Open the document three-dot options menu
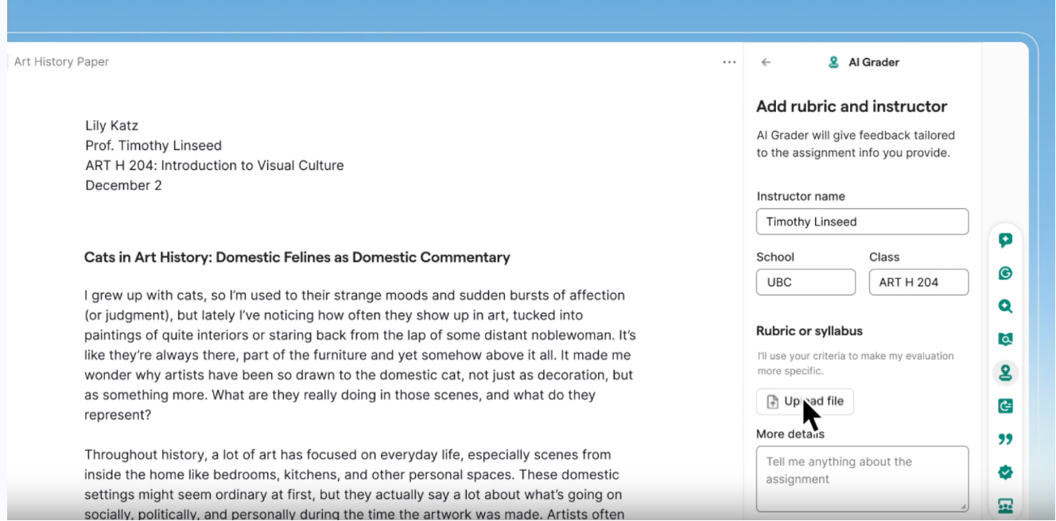1056x521 pixels. (x=728, y=62)
